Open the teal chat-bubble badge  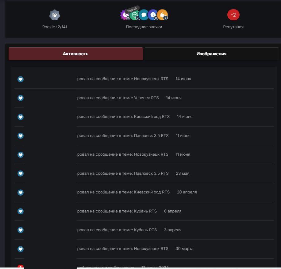tap(144, 15)
